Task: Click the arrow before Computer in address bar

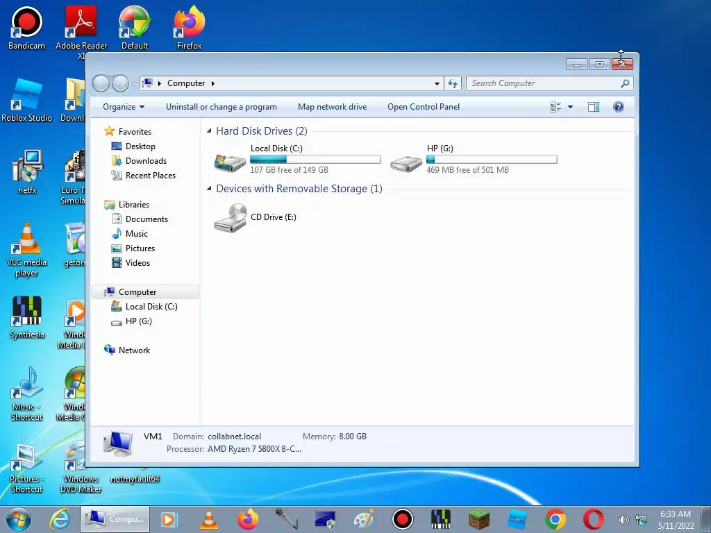Action: tap(160, 83)
